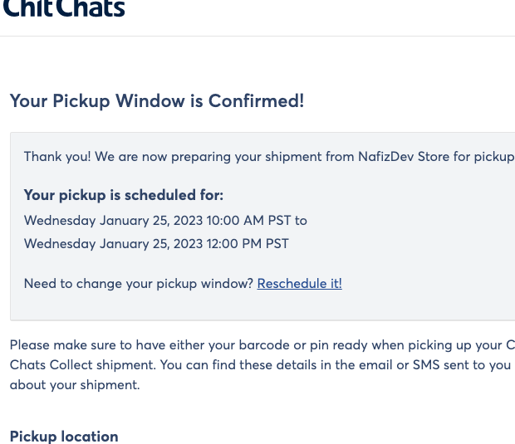
Task: Click the Please make sure barcode reminder line
Action: coord(262,345)
